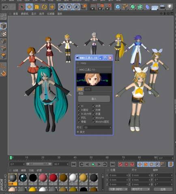Click the coordinate system icon

(x=84, y=7)
